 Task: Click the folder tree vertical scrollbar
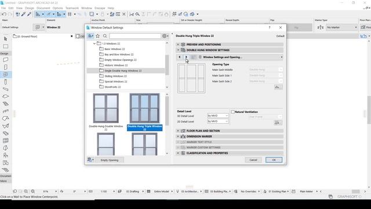(x=167, y=66)
